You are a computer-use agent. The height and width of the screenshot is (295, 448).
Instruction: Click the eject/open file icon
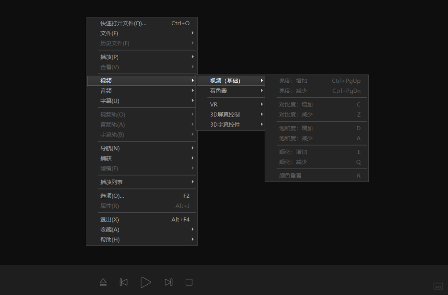[103, 282]
